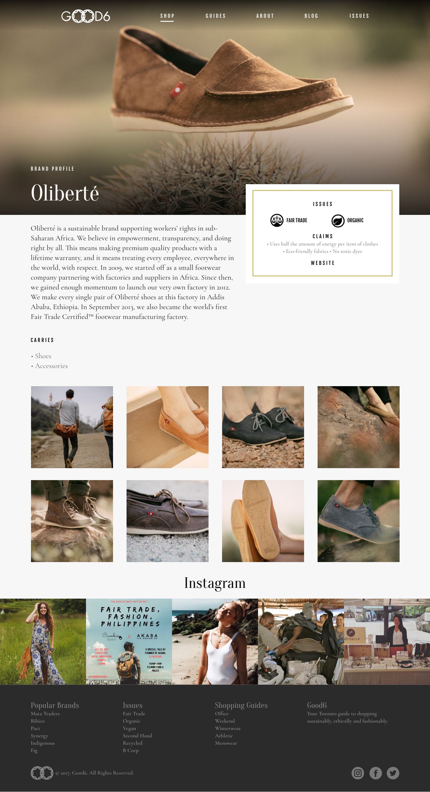Open the B Corp footer link
This screenshot has width=430, height=792.
[131, 751]
